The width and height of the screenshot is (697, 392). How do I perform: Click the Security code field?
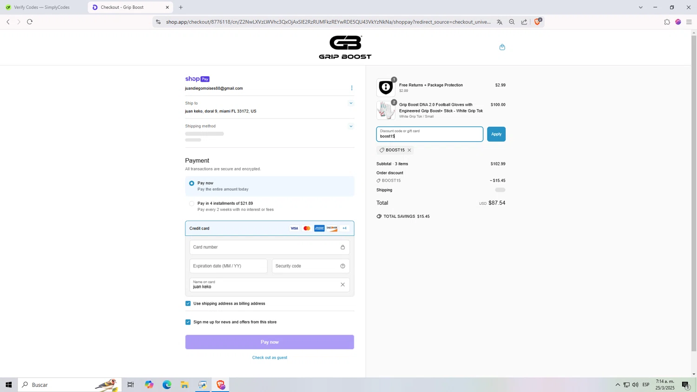click(x=310, y=266)
